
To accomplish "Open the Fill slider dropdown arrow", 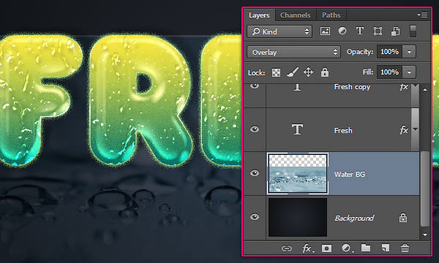I will (409, 72).
